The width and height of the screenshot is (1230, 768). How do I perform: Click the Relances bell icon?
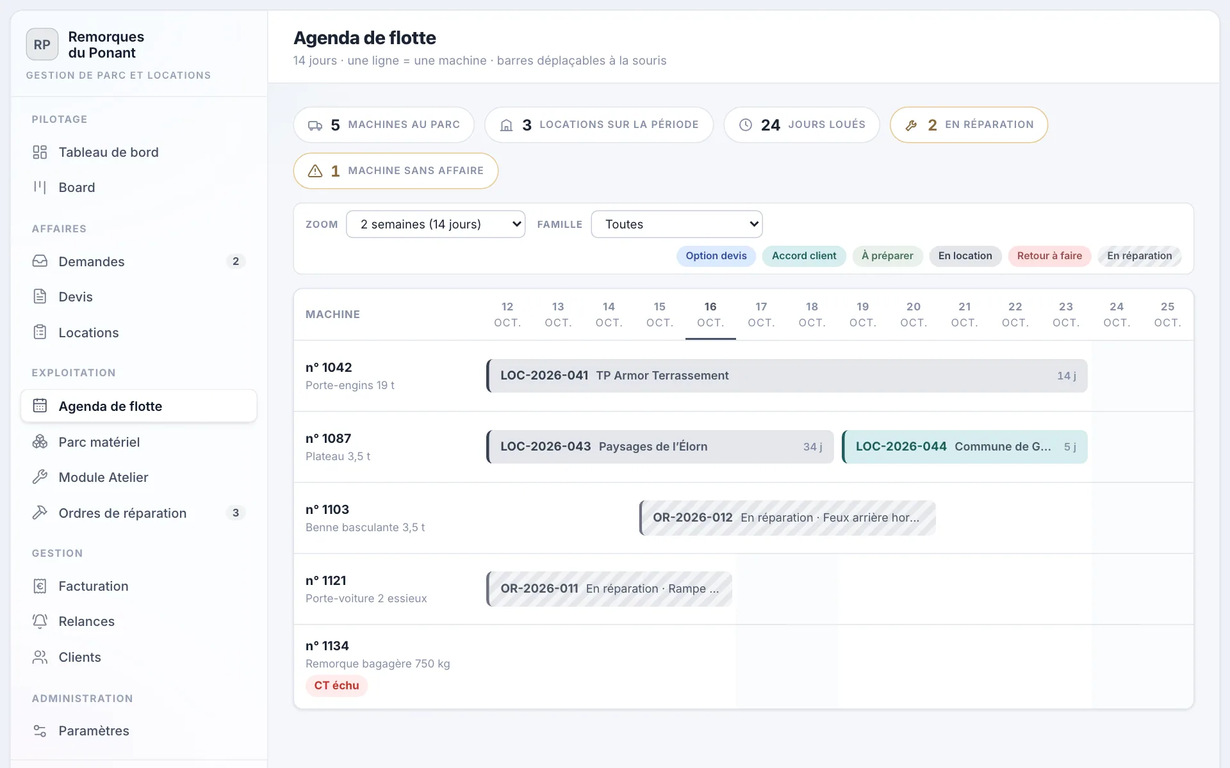pyautogui.click(x=40, y=621)
